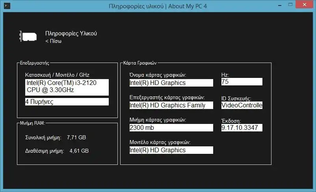
Task: Click the graphics card model field
Action: click(171, 150)
